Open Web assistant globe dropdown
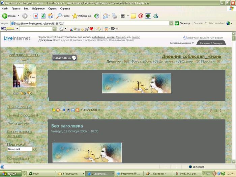Image resolution: width=236 pixels, height=177 pixels. point(229,23)
